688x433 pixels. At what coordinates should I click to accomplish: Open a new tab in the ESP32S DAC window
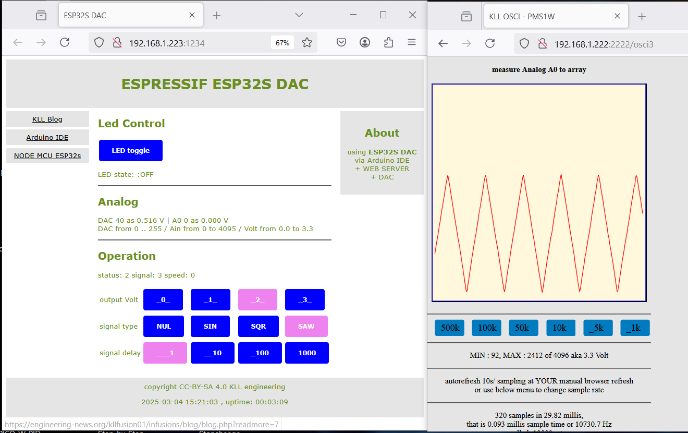(x=217, y=16)
